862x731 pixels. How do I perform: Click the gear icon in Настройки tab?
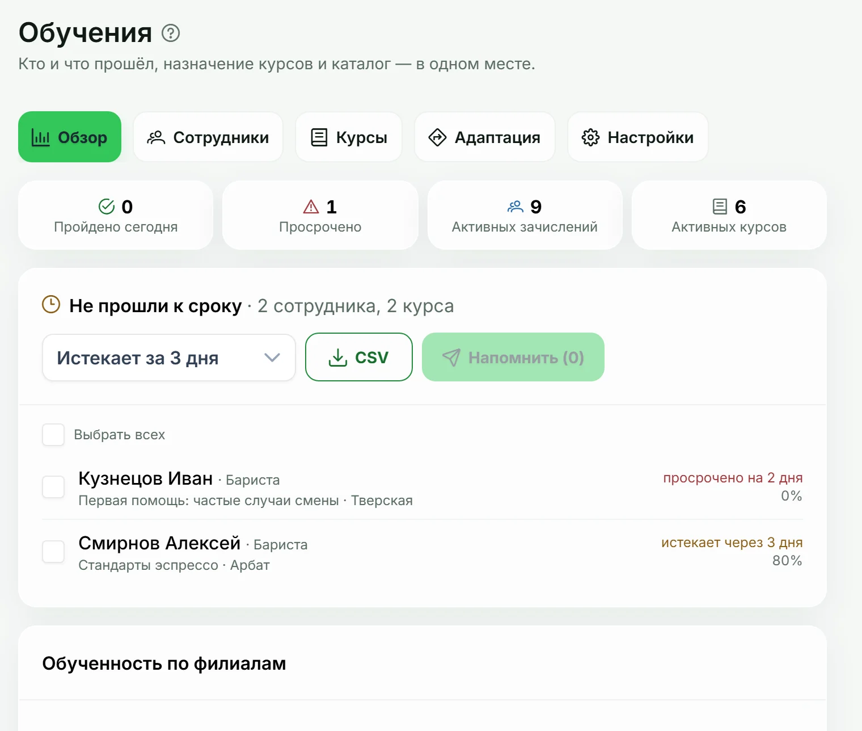click(590, 137)
